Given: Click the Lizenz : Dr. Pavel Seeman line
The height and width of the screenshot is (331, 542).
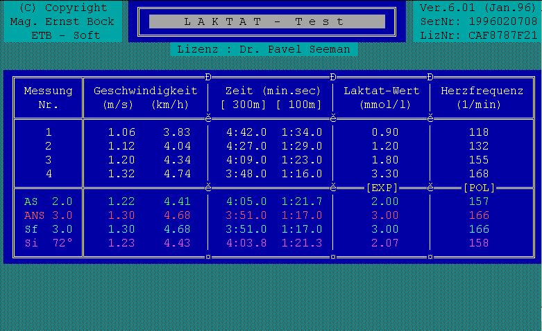Looking at the screenshot, I should click(264, 49).
